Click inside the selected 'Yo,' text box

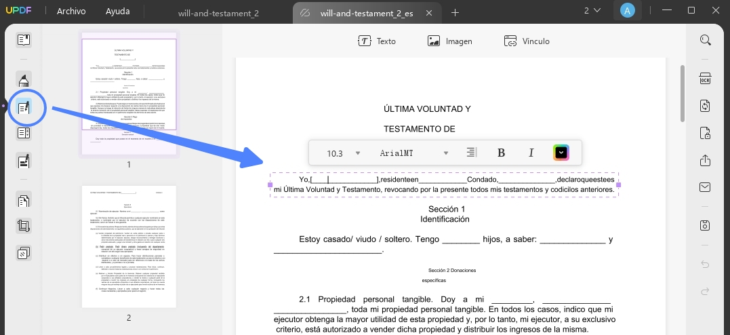444,185
